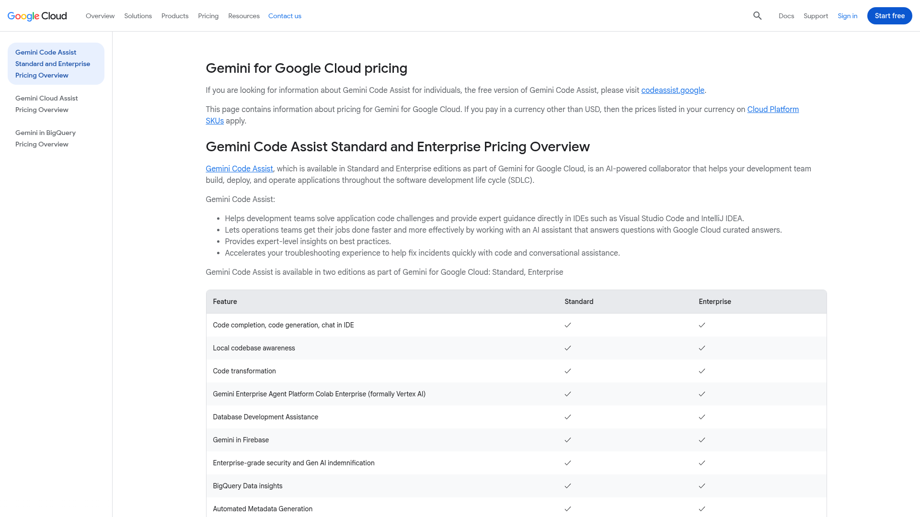Click the 'Gemini for Google Cloud pricing' heading

307,68
